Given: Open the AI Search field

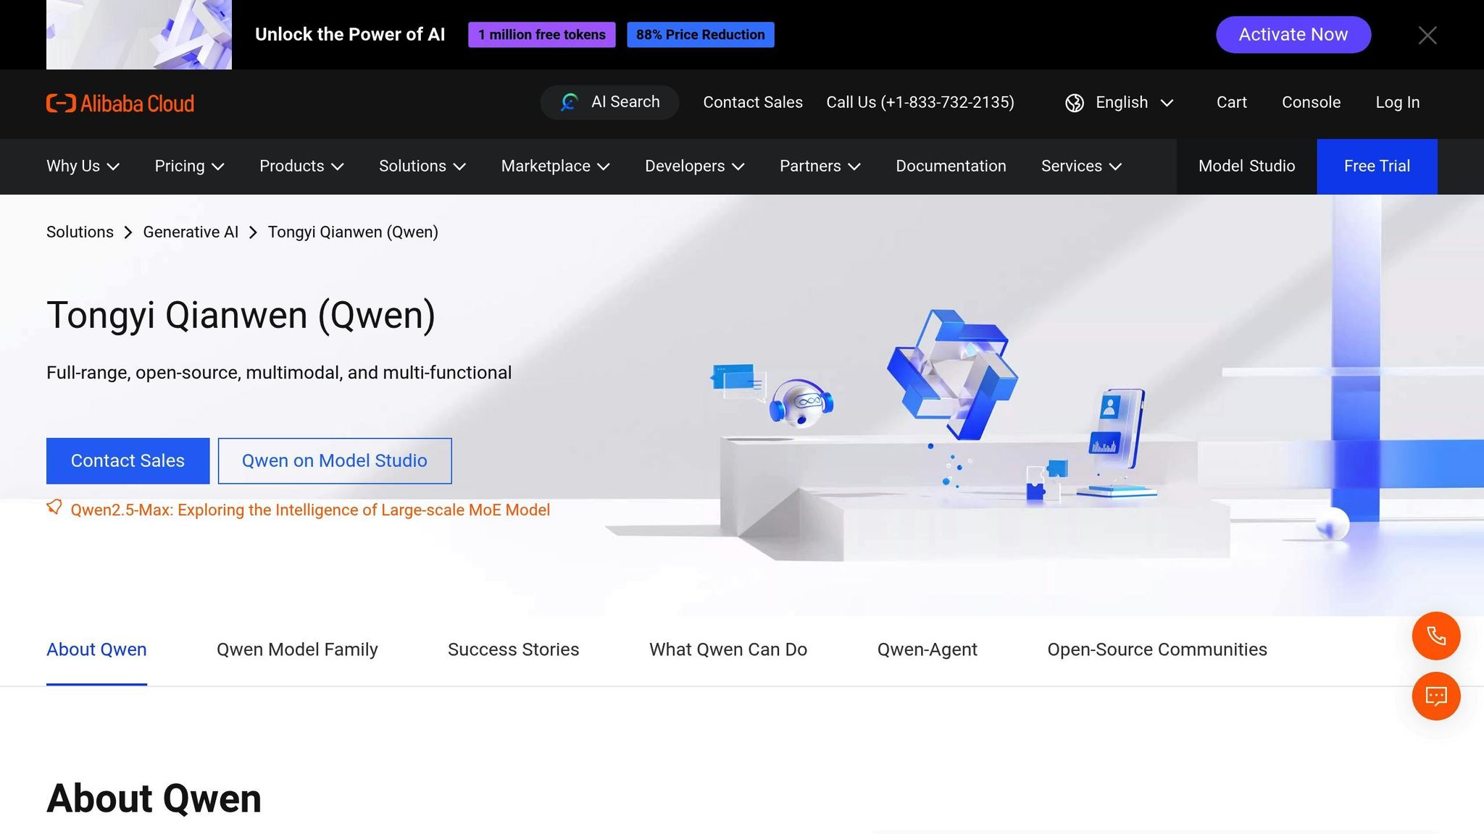Looking at the screenshot, I should [609, 103].
